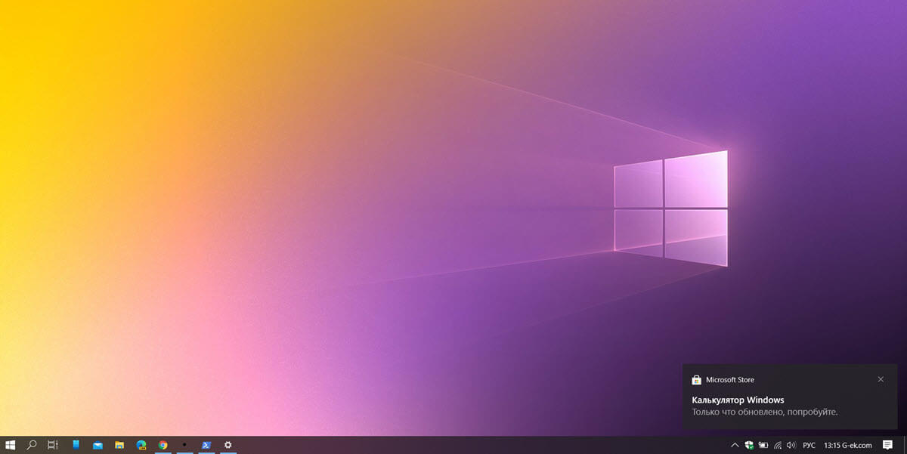Screen dimensions: 907x454
Task: Open the Калькулятор Windows notification title
Action: (x=738, y=400)
